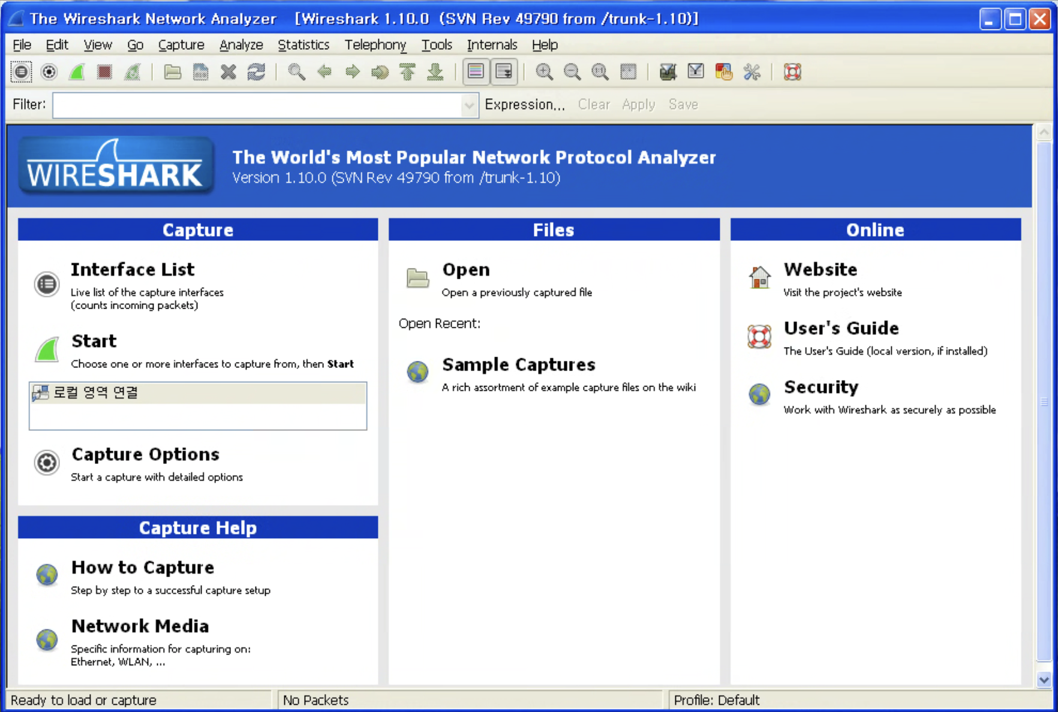Click the Save filter button
This screenshot has width=1058, height=712.
(683, 105)
